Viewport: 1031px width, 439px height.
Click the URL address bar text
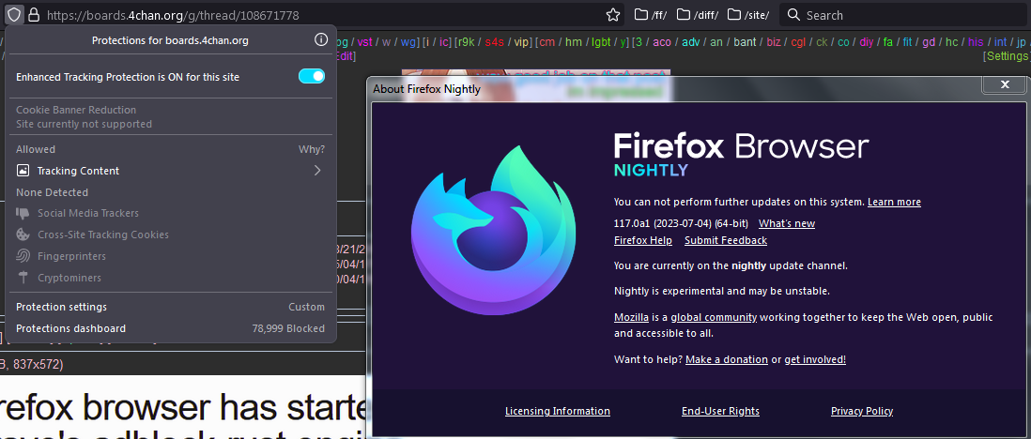174,14
